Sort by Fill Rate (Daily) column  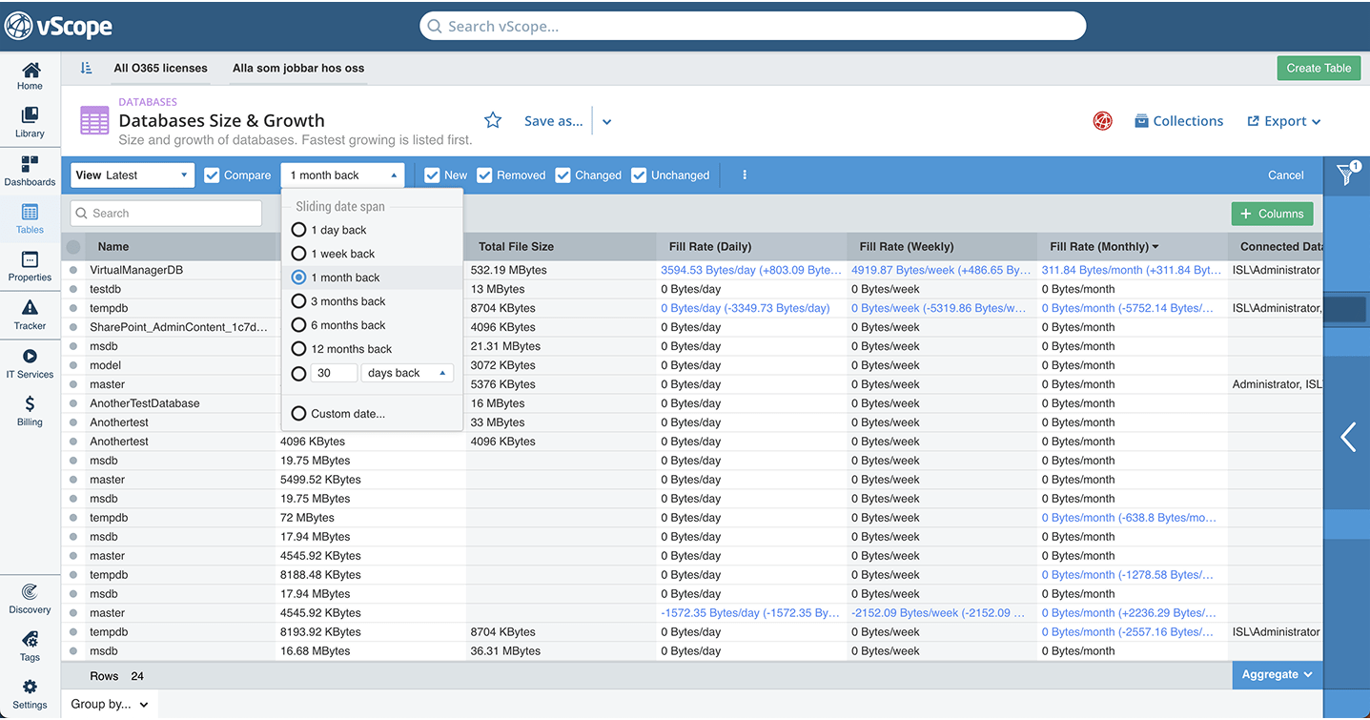pyautogui.click(x=709, y=247)
